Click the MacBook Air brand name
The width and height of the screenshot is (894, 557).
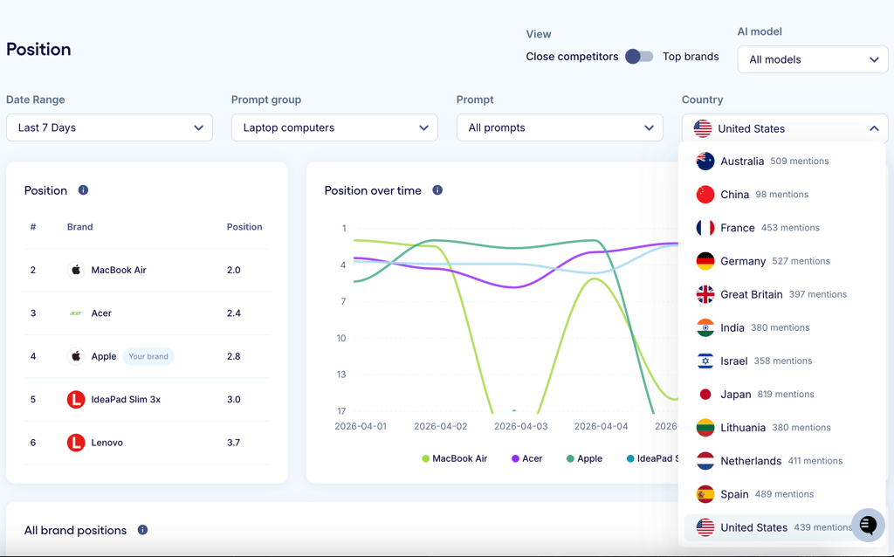tap(119, 270)
